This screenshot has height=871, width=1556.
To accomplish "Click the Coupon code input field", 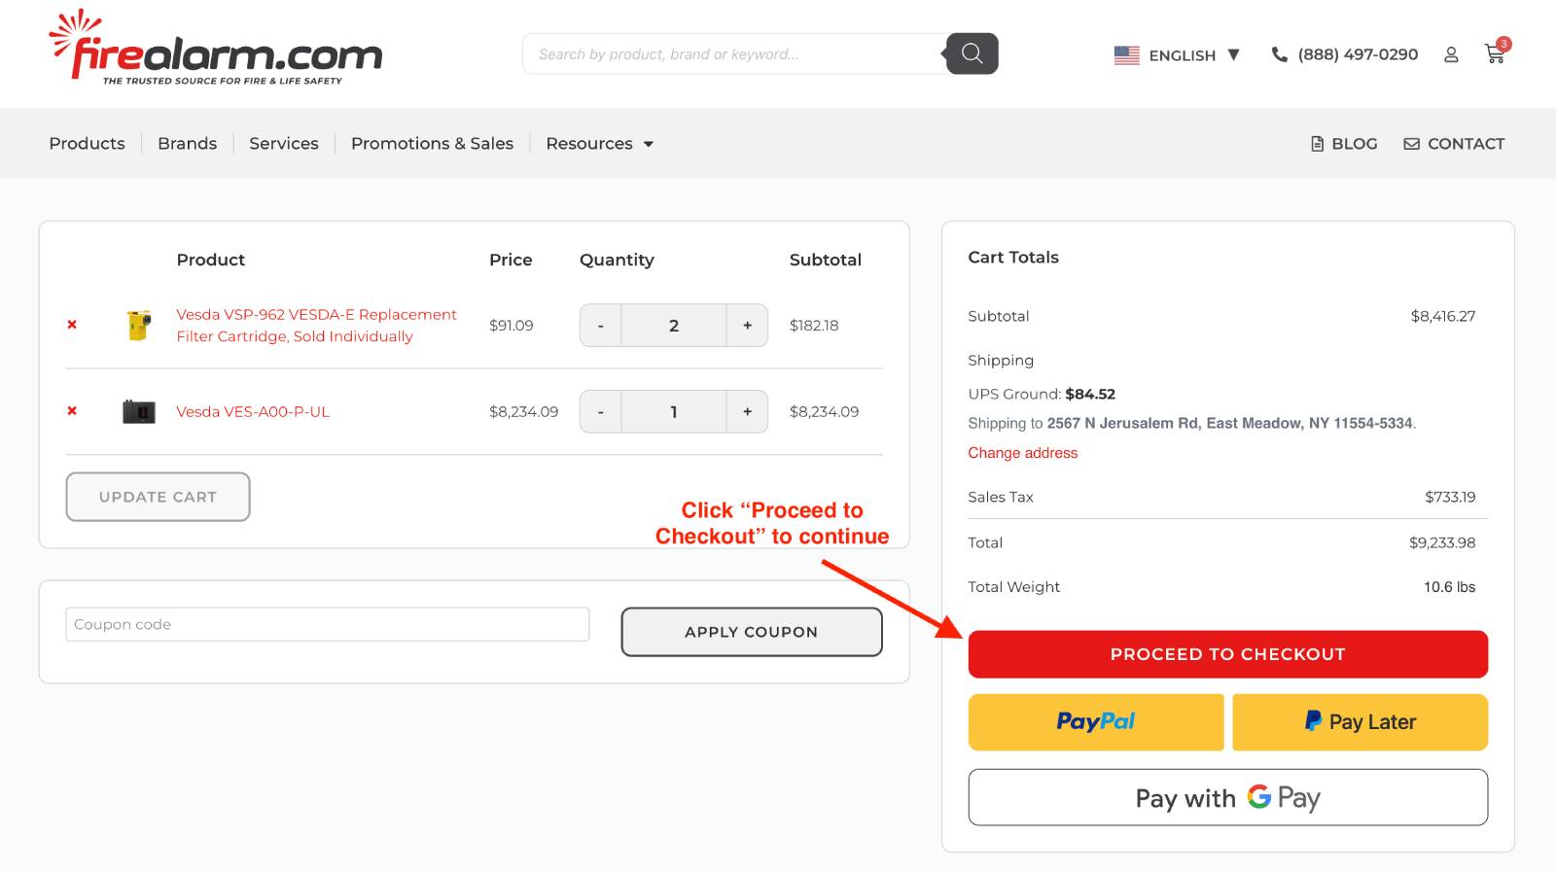I will point(328,624).
